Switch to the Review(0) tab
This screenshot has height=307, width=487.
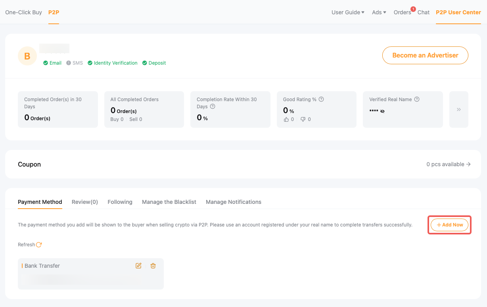click(85, 202)
